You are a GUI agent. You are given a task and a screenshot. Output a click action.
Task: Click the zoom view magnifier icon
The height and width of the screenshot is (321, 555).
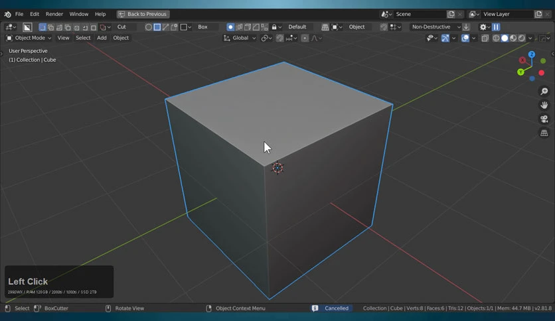pos(544,92)
